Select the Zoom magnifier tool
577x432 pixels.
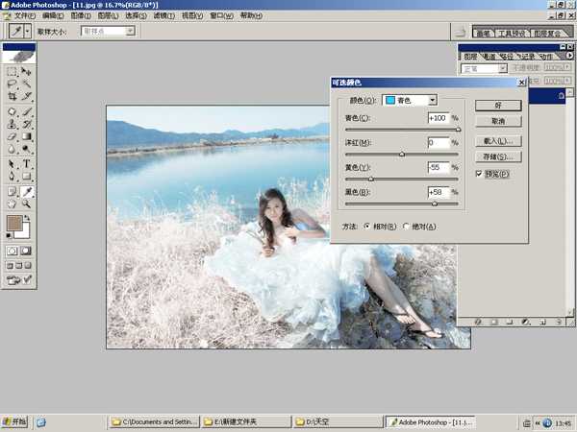(27, 204)
